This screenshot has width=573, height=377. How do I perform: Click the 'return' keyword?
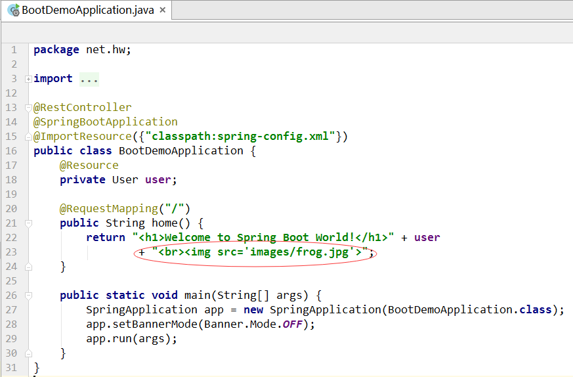tap(106, 237)
